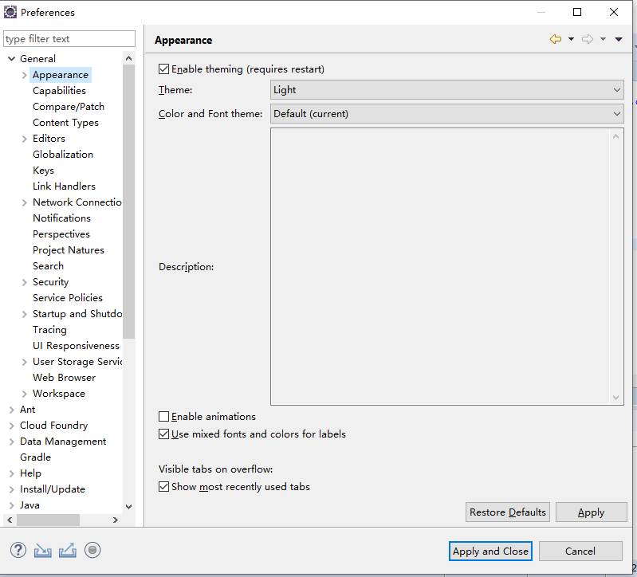The image size is (637, 577).
Task: Expand the Java tree node
Action: 11,505
